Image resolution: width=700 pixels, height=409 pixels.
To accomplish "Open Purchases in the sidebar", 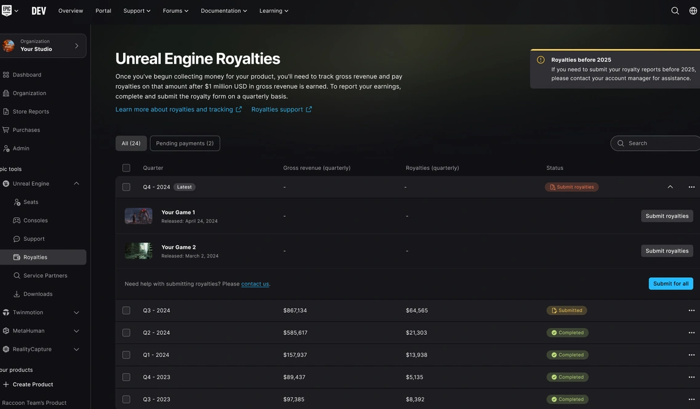I will pos(26,130).
